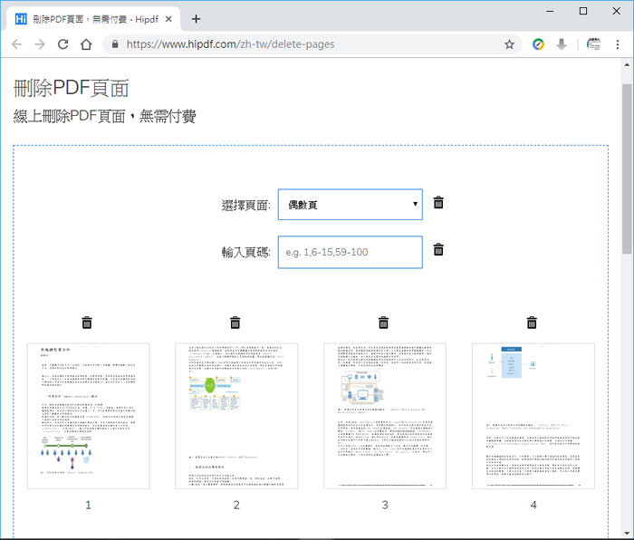Open the 選擇頁面 dropdown showing 偶數頁

351,204
